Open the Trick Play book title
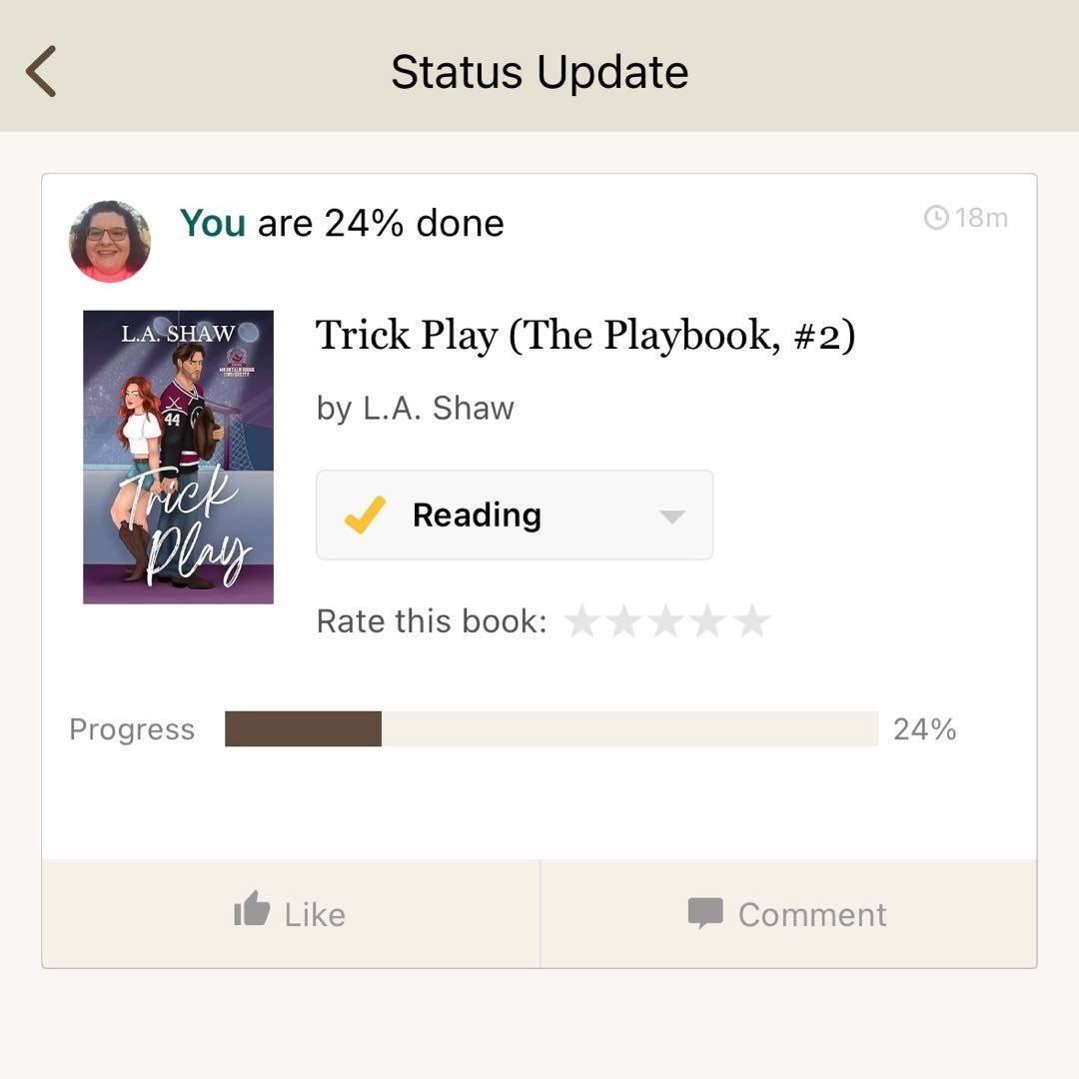1079x1079 pixels. pyautogui.click(x=584, y=336)
